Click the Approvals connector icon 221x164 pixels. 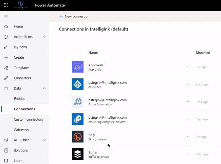click(78, 67)
